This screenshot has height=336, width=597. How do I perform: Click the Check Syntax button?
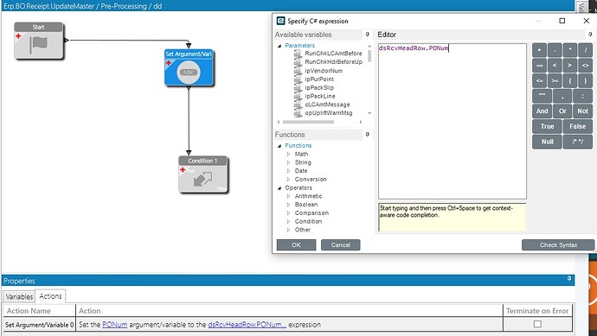click(558, 245)
